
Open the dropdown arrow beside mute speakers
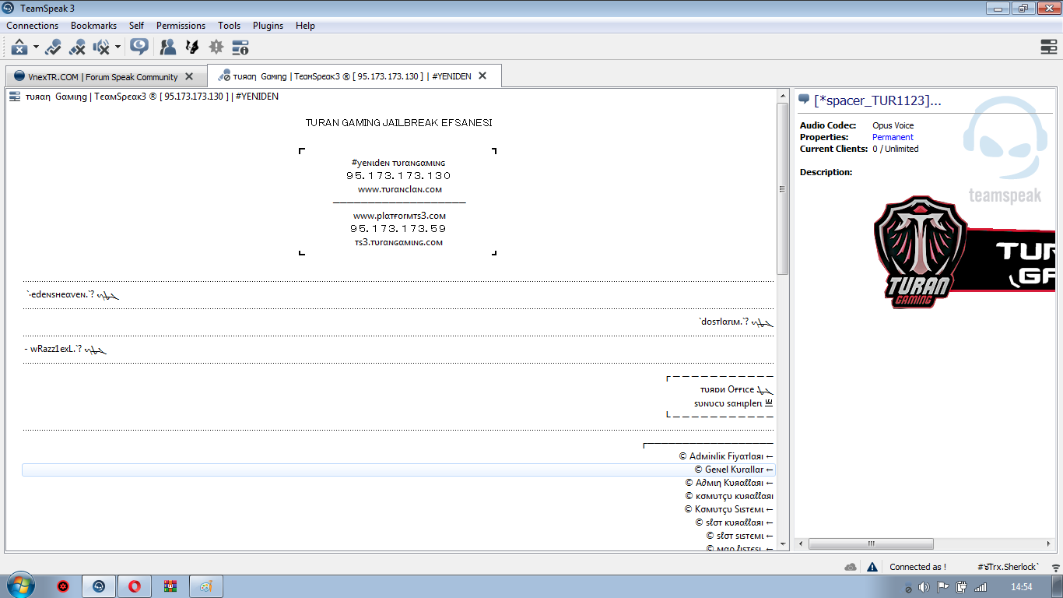click(118, 47)
